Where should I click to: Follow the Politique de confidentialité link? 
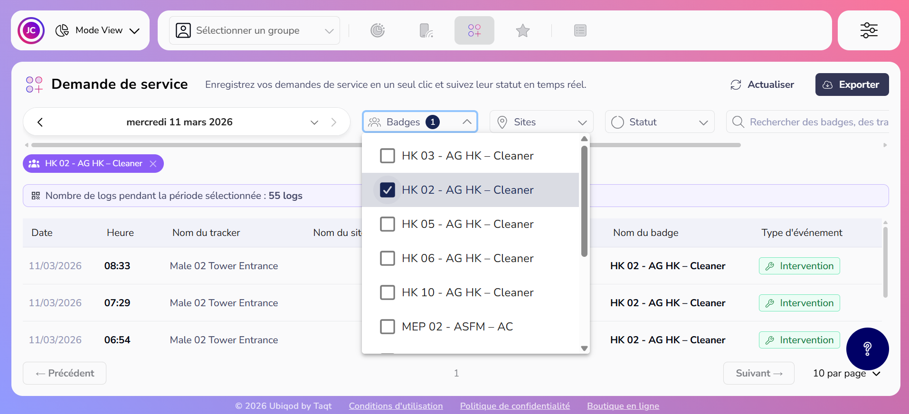point(514,406)
